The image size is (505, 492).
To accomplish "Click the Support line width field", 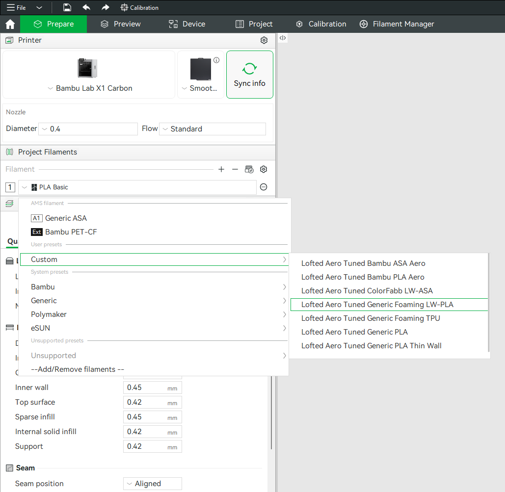I will (152, 446).
